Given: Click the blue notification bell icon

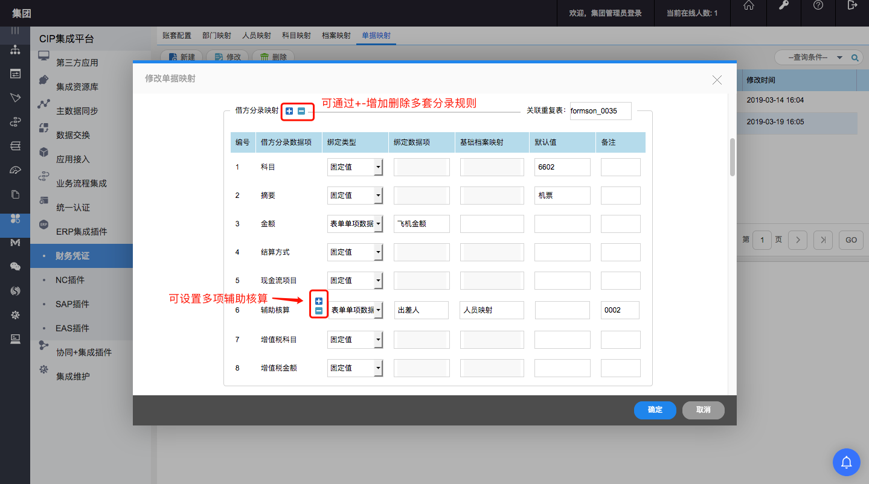Looking at the screenshot, I should (846, 462).
